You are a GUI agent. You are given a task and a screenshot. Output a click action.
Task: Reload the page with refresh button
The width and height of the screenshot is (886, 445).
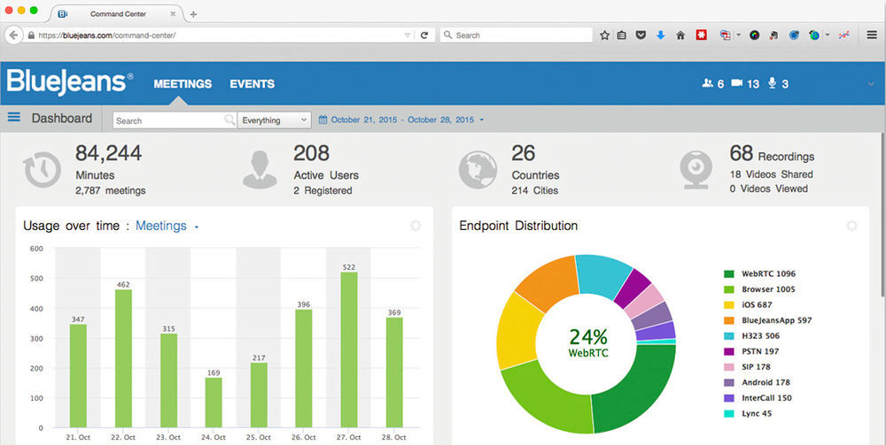point(424,35)
